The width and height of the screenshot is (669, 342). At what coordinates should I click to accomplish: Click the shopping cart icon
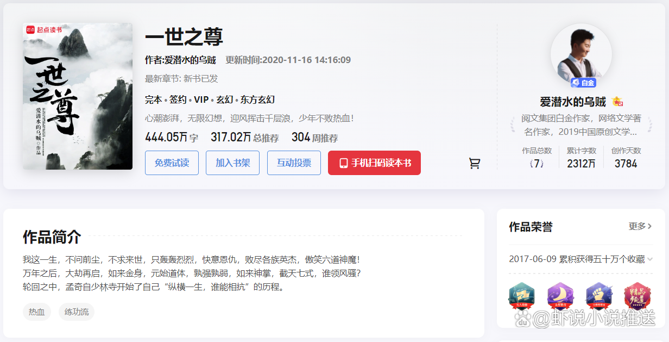coord(475,163)
